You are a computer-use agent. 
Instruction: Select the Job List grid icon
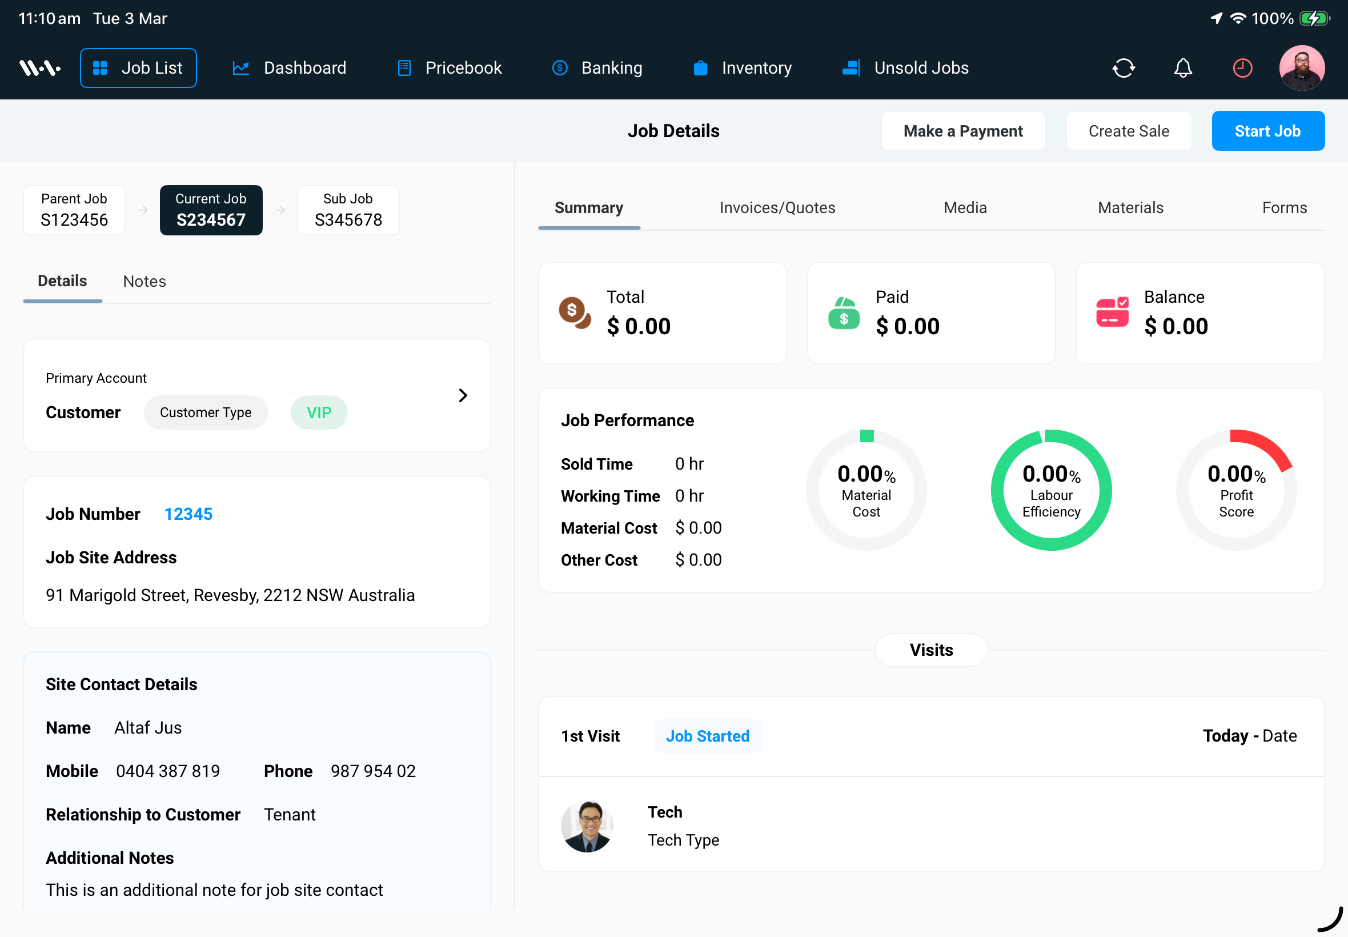click(x=100, y=67)
